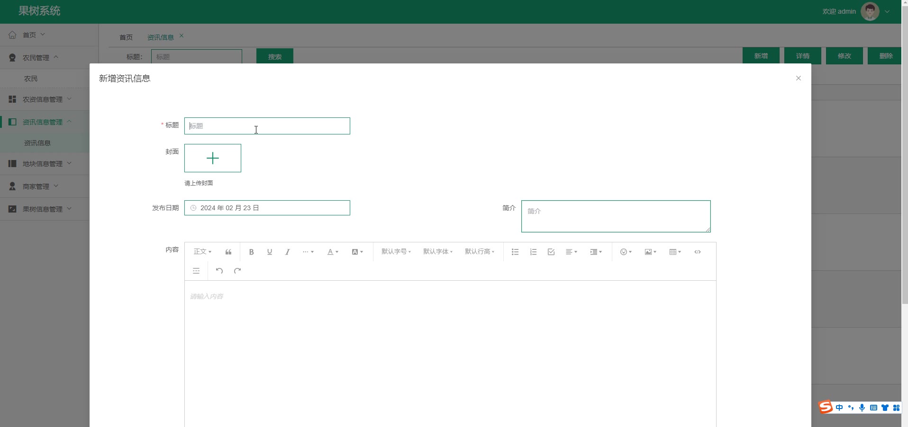Viewport: 908px width, 427px height.
Task: Open the font color picker
Action: [x=333, y=252]
